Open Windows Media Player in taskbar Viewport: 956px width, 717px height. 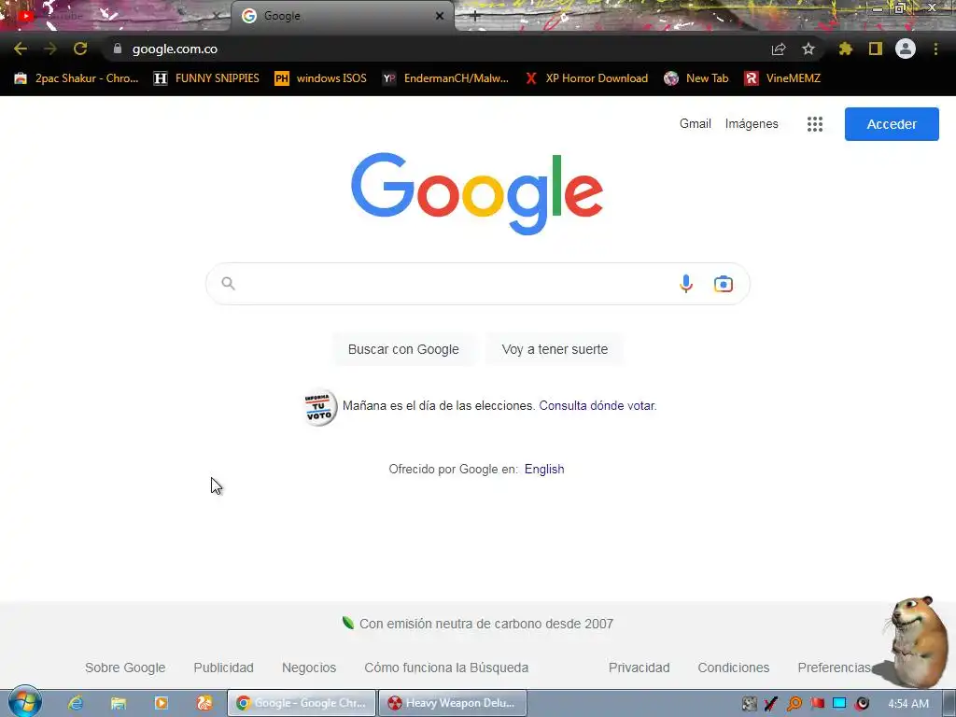tap(162, 703)
